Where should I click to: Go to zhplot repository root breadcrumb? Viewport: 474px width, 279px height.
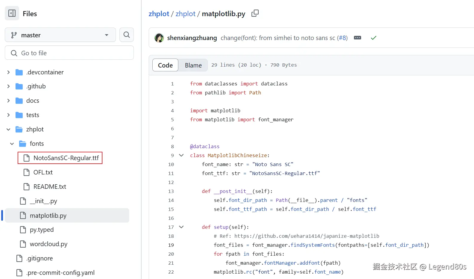tap(159, 14)
